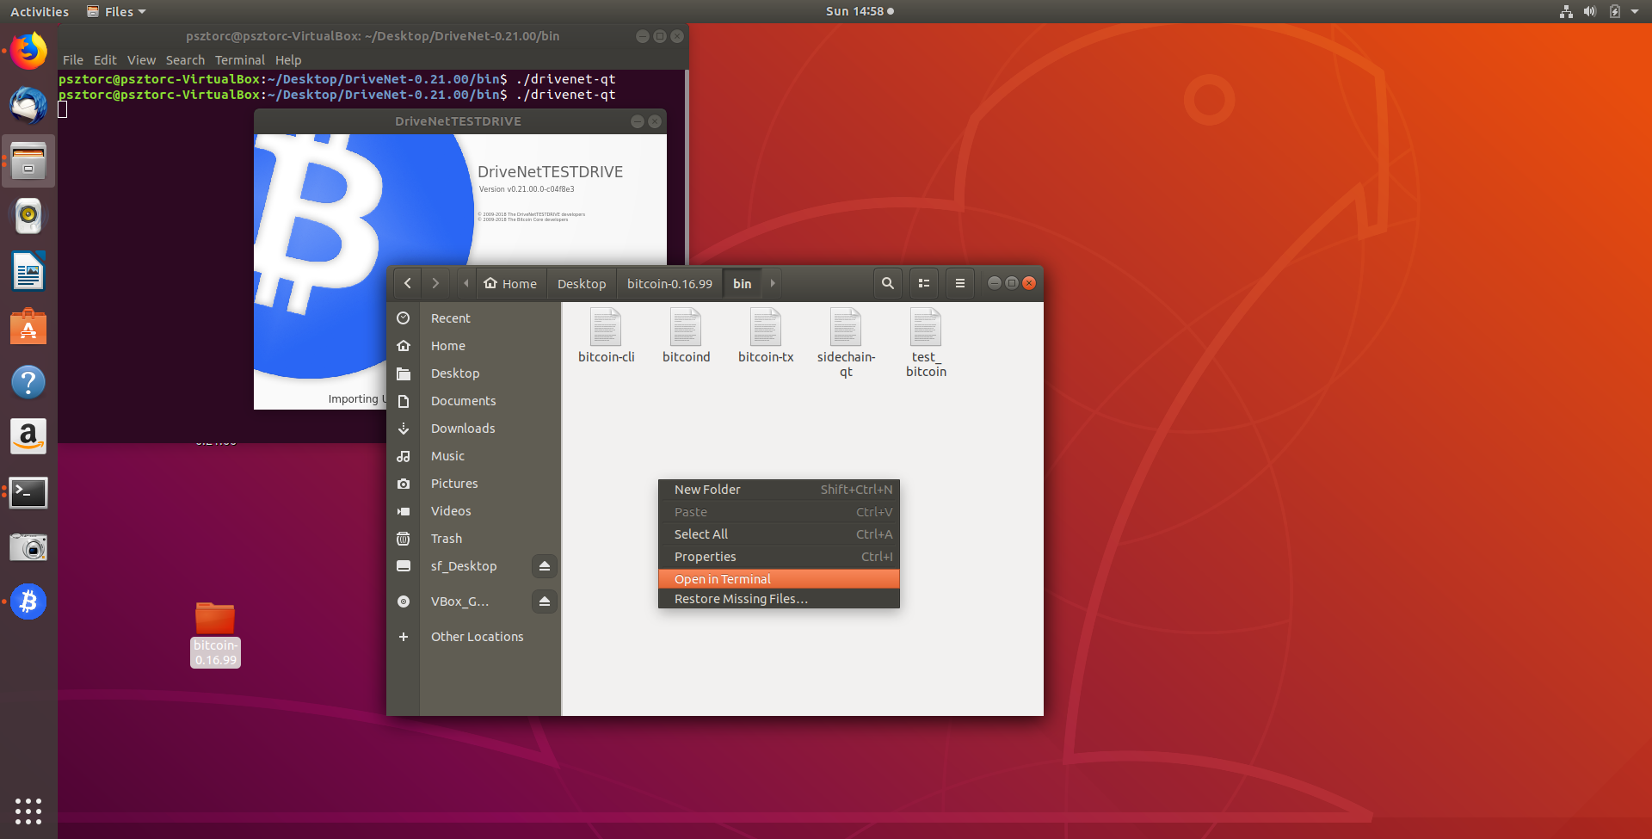Click the volume icon in top bar

1590,11
